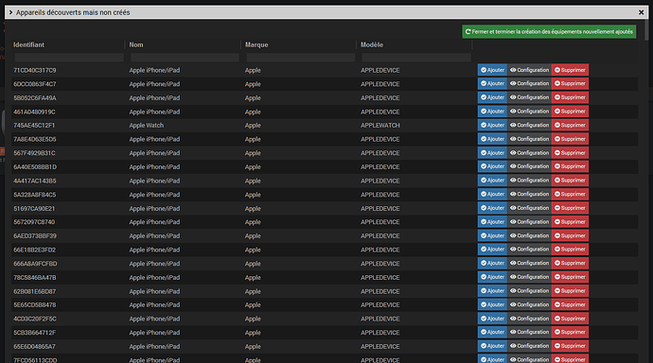Image resolution: width=653 pixels, height=363 pixels.
Task: View Configuration of the Apple Watch device
Action: click(x=529, y=125)
